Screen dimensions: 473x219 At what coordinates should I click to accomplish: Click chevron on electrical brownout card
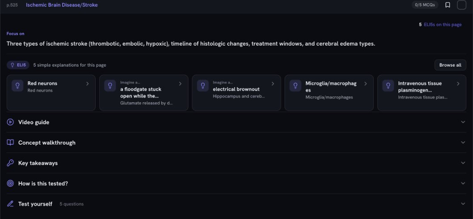point(273,84)
